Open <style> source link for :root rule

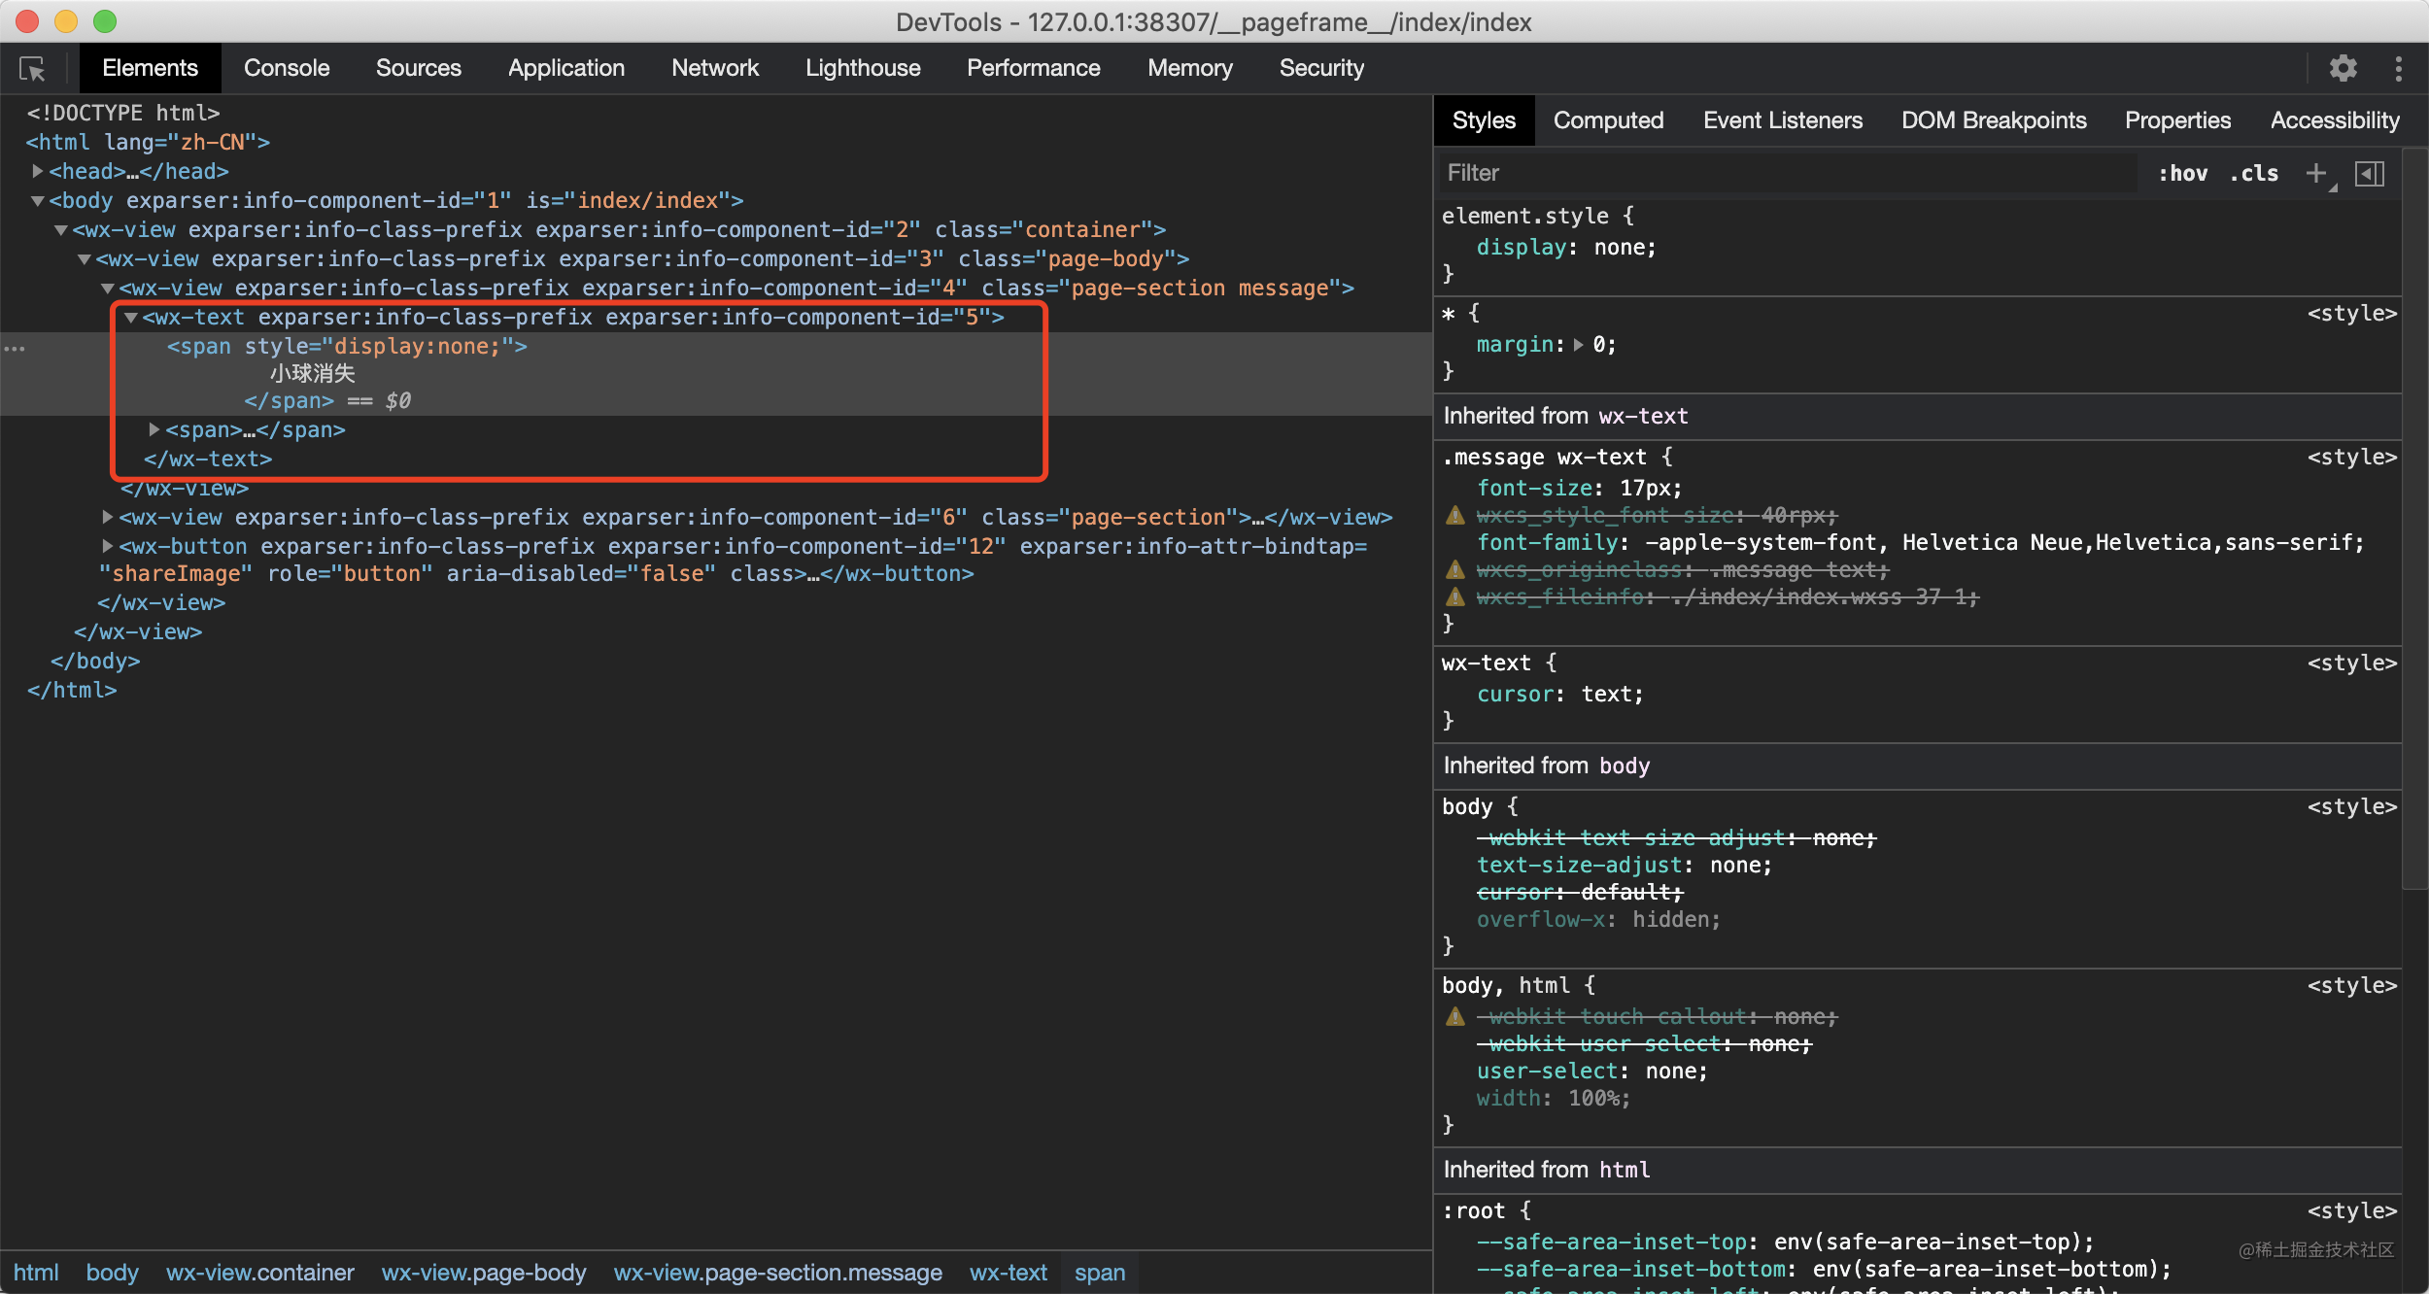tap(2352, 1211)
